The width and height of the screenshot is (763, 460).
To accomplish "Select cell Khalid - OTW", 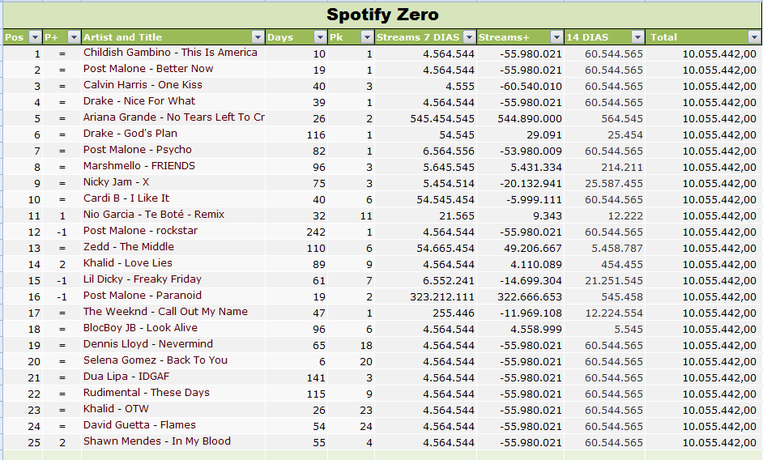I will point(173,409).
